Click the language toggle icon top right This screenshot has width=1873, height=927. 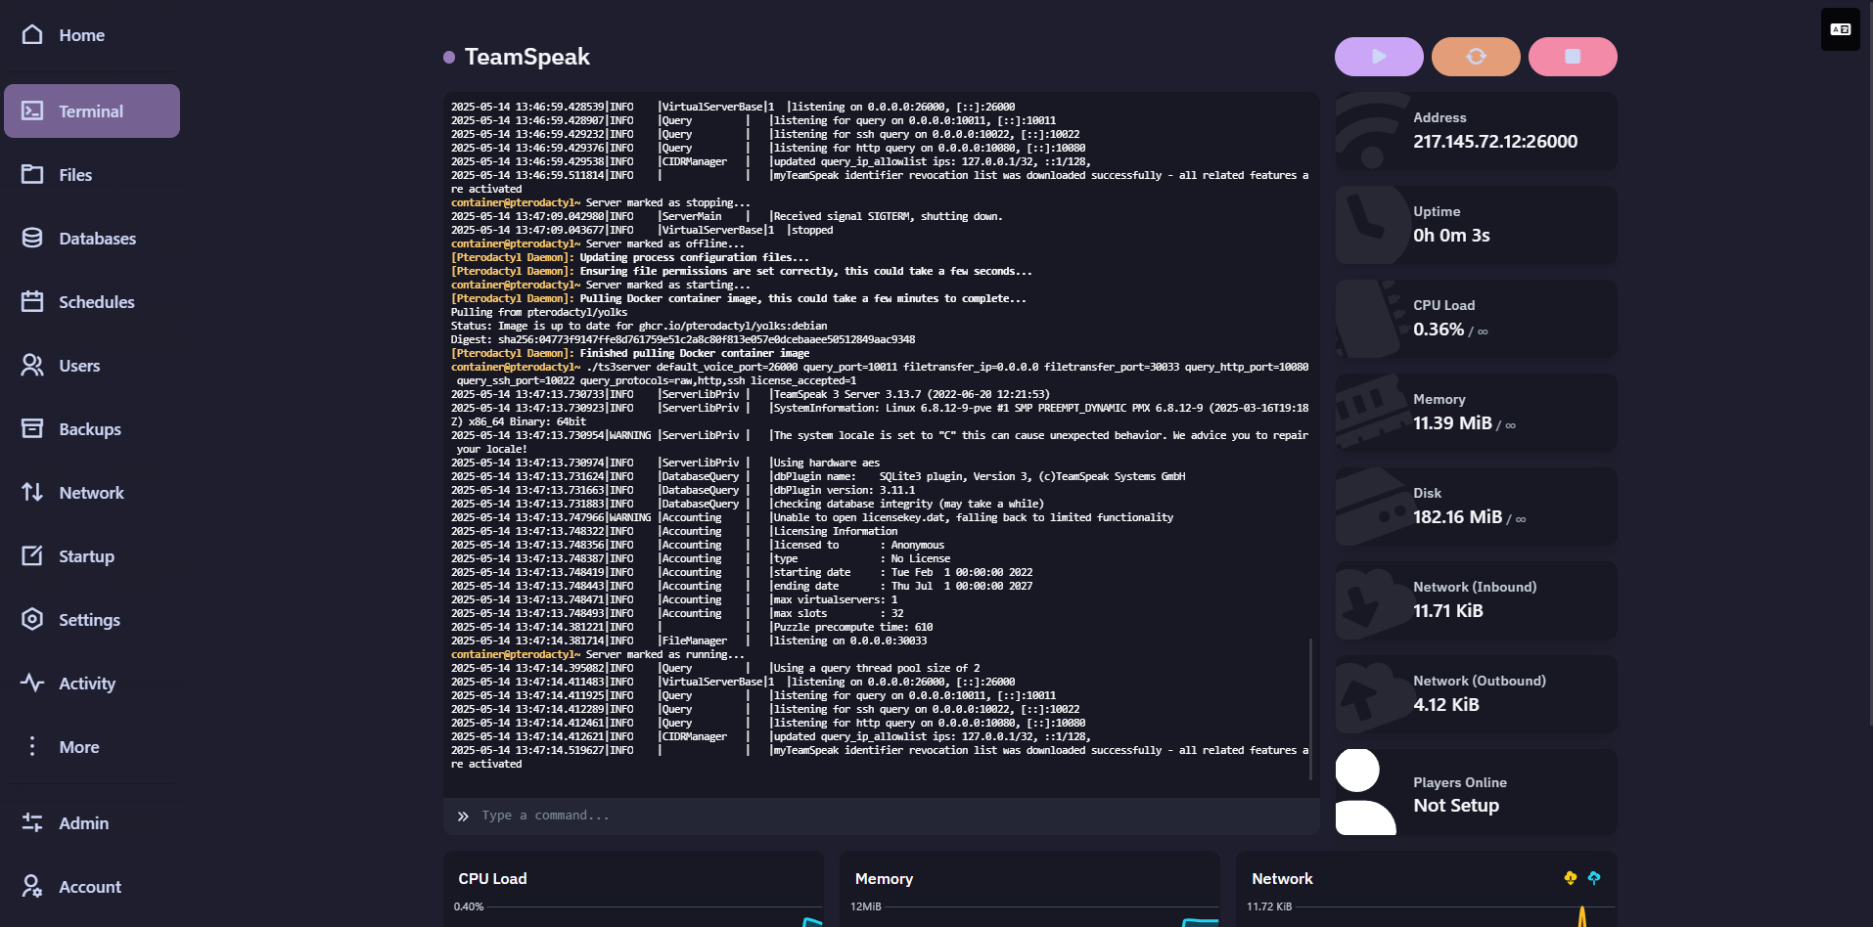click(1840, 29)
